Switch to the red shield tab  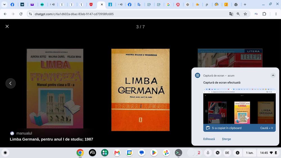[x=91, y=4]
